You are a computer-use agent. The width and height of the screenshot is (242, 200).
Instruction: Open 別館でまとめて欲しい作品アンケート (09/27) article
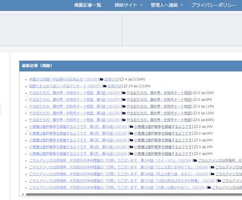[65, 86]
